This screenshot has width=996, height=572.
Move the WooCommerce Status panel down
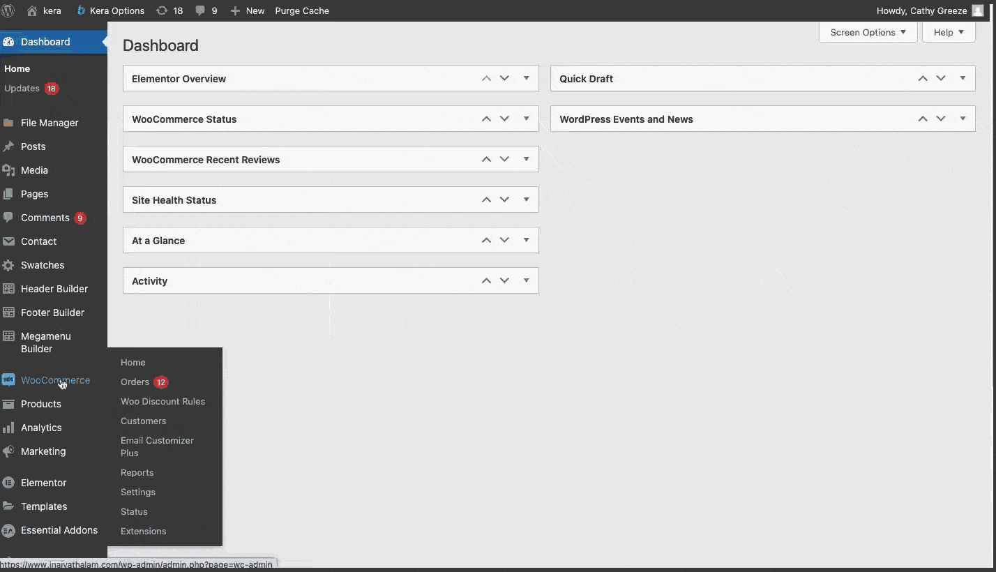point(504,119)
